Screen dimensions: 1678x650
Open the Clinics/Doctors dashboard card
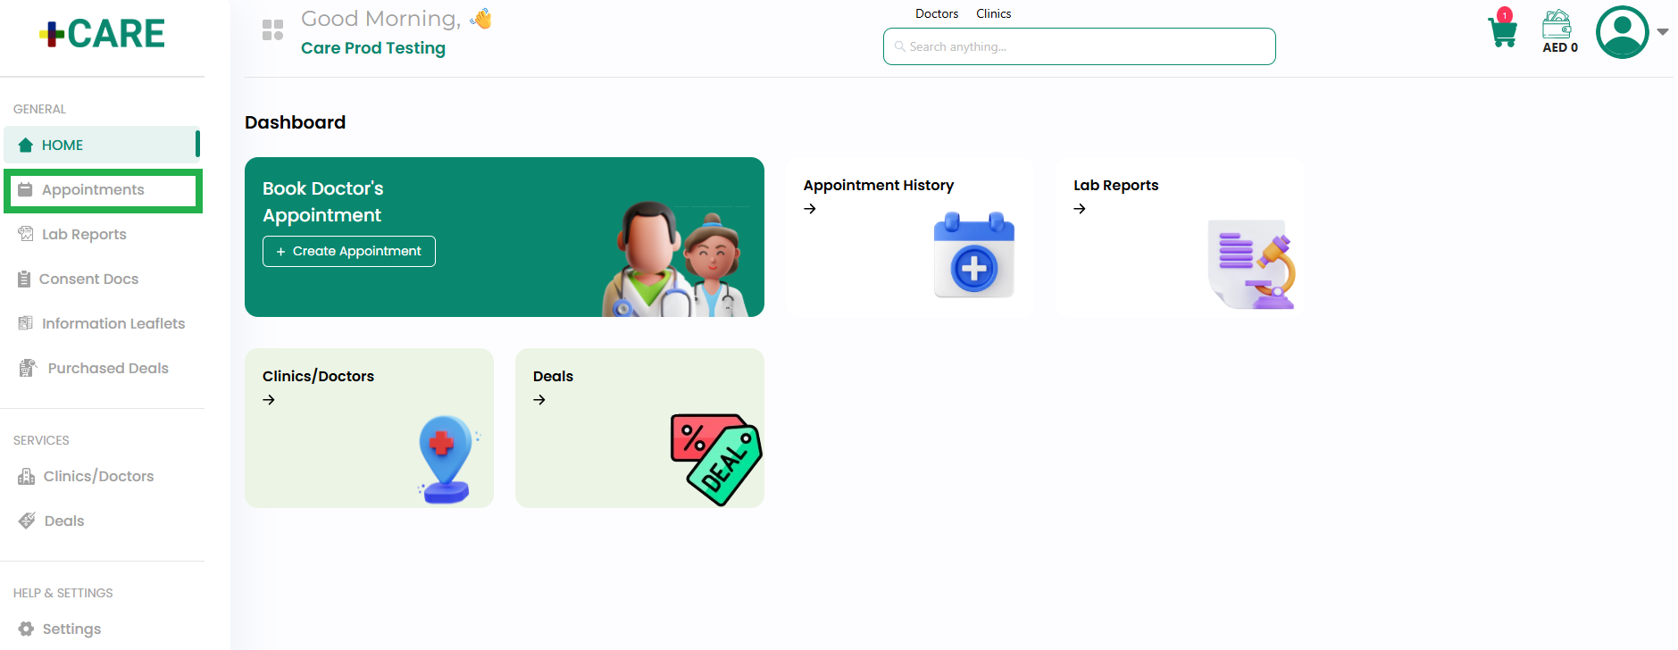click(x=369, y=429)
